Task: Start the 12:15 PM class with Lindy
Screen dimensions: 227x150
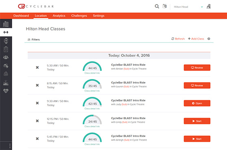Action: (x=197, y=121)
